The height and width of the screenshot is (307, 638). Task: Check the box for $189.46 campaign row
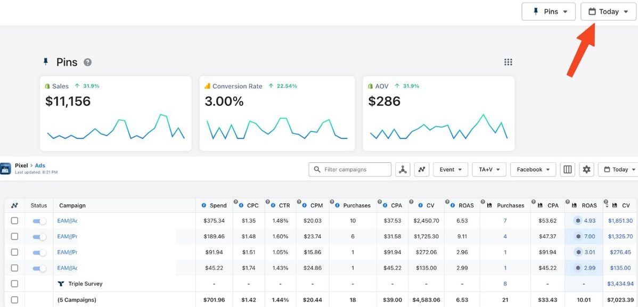pos(14,237)
